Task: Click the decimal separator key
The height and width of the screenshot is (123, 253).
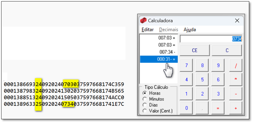Action: [202, 108]
